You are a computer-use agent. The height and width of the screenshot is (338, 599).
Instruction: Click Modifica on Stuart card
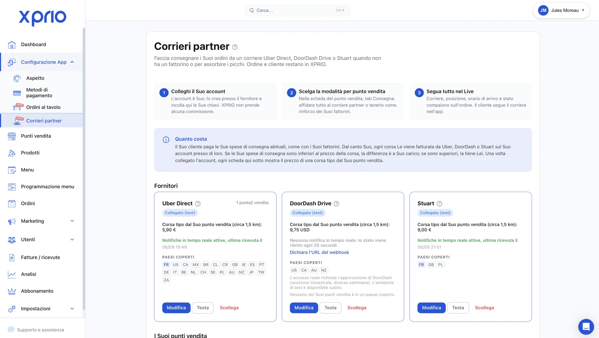click(431, 308)
